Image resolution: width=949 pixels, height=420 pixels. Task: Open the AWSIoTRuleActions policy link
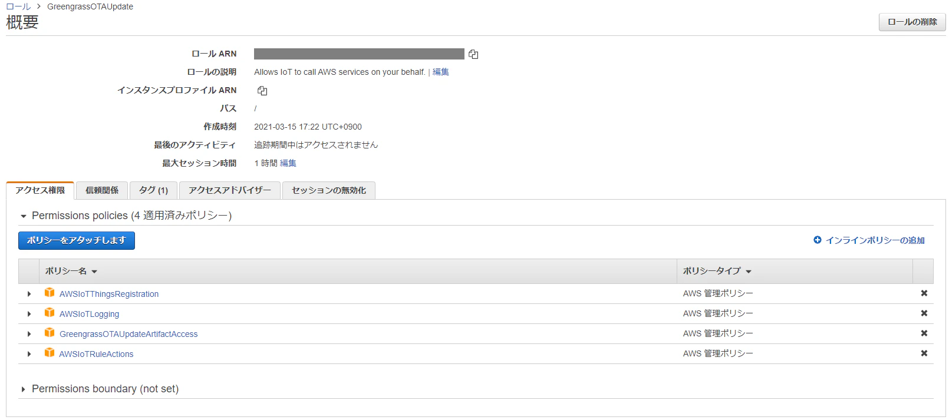click(x=96, y=354)
